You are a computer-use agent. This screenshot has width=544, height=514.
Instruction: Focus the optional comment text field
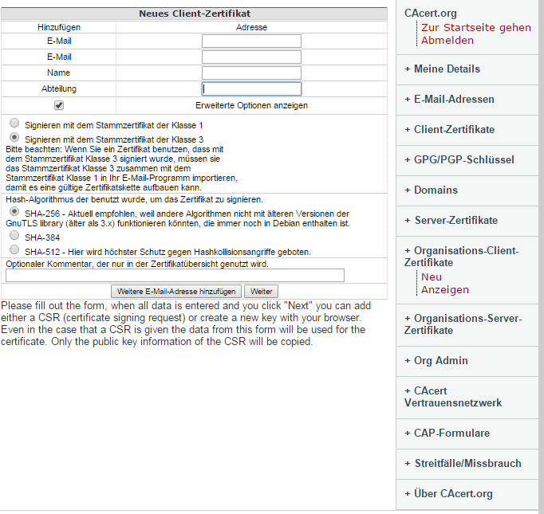pyautogui.click(x=175, y=276)
